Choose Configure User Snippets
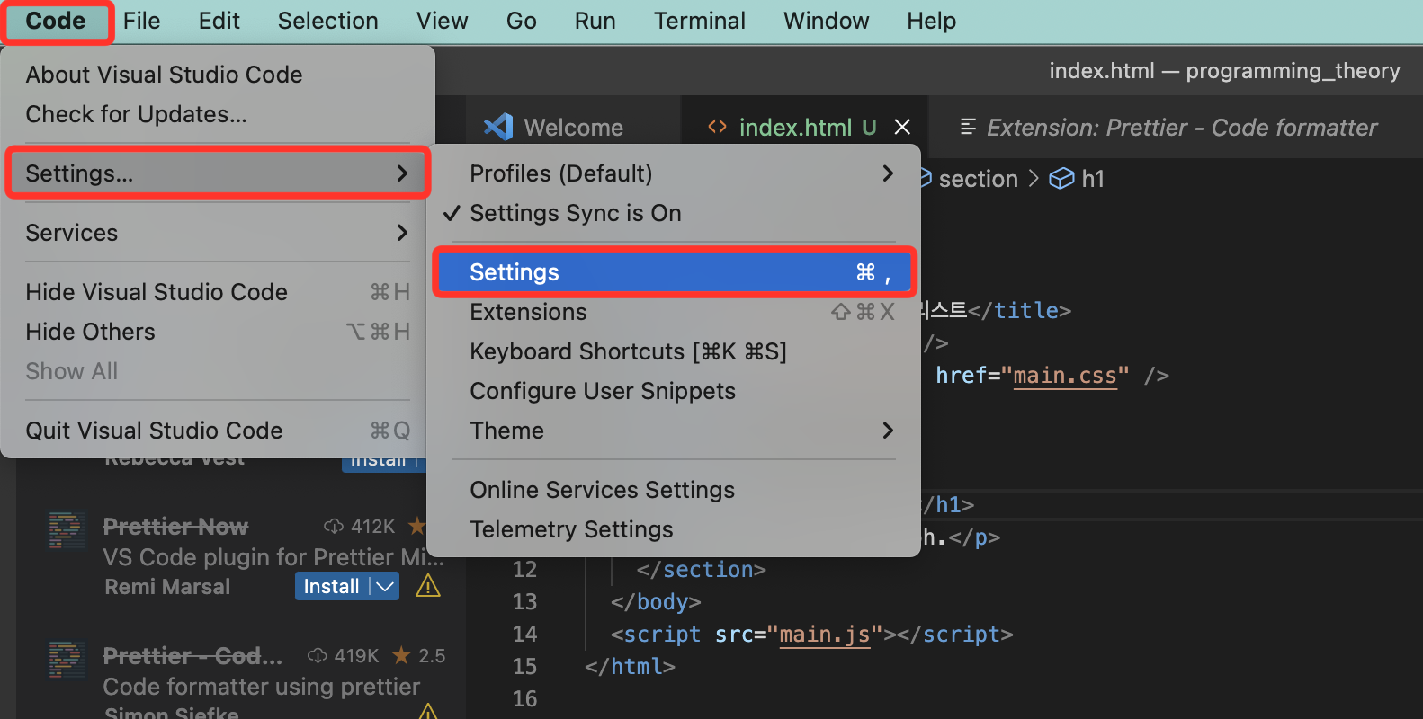 [674, 391]
